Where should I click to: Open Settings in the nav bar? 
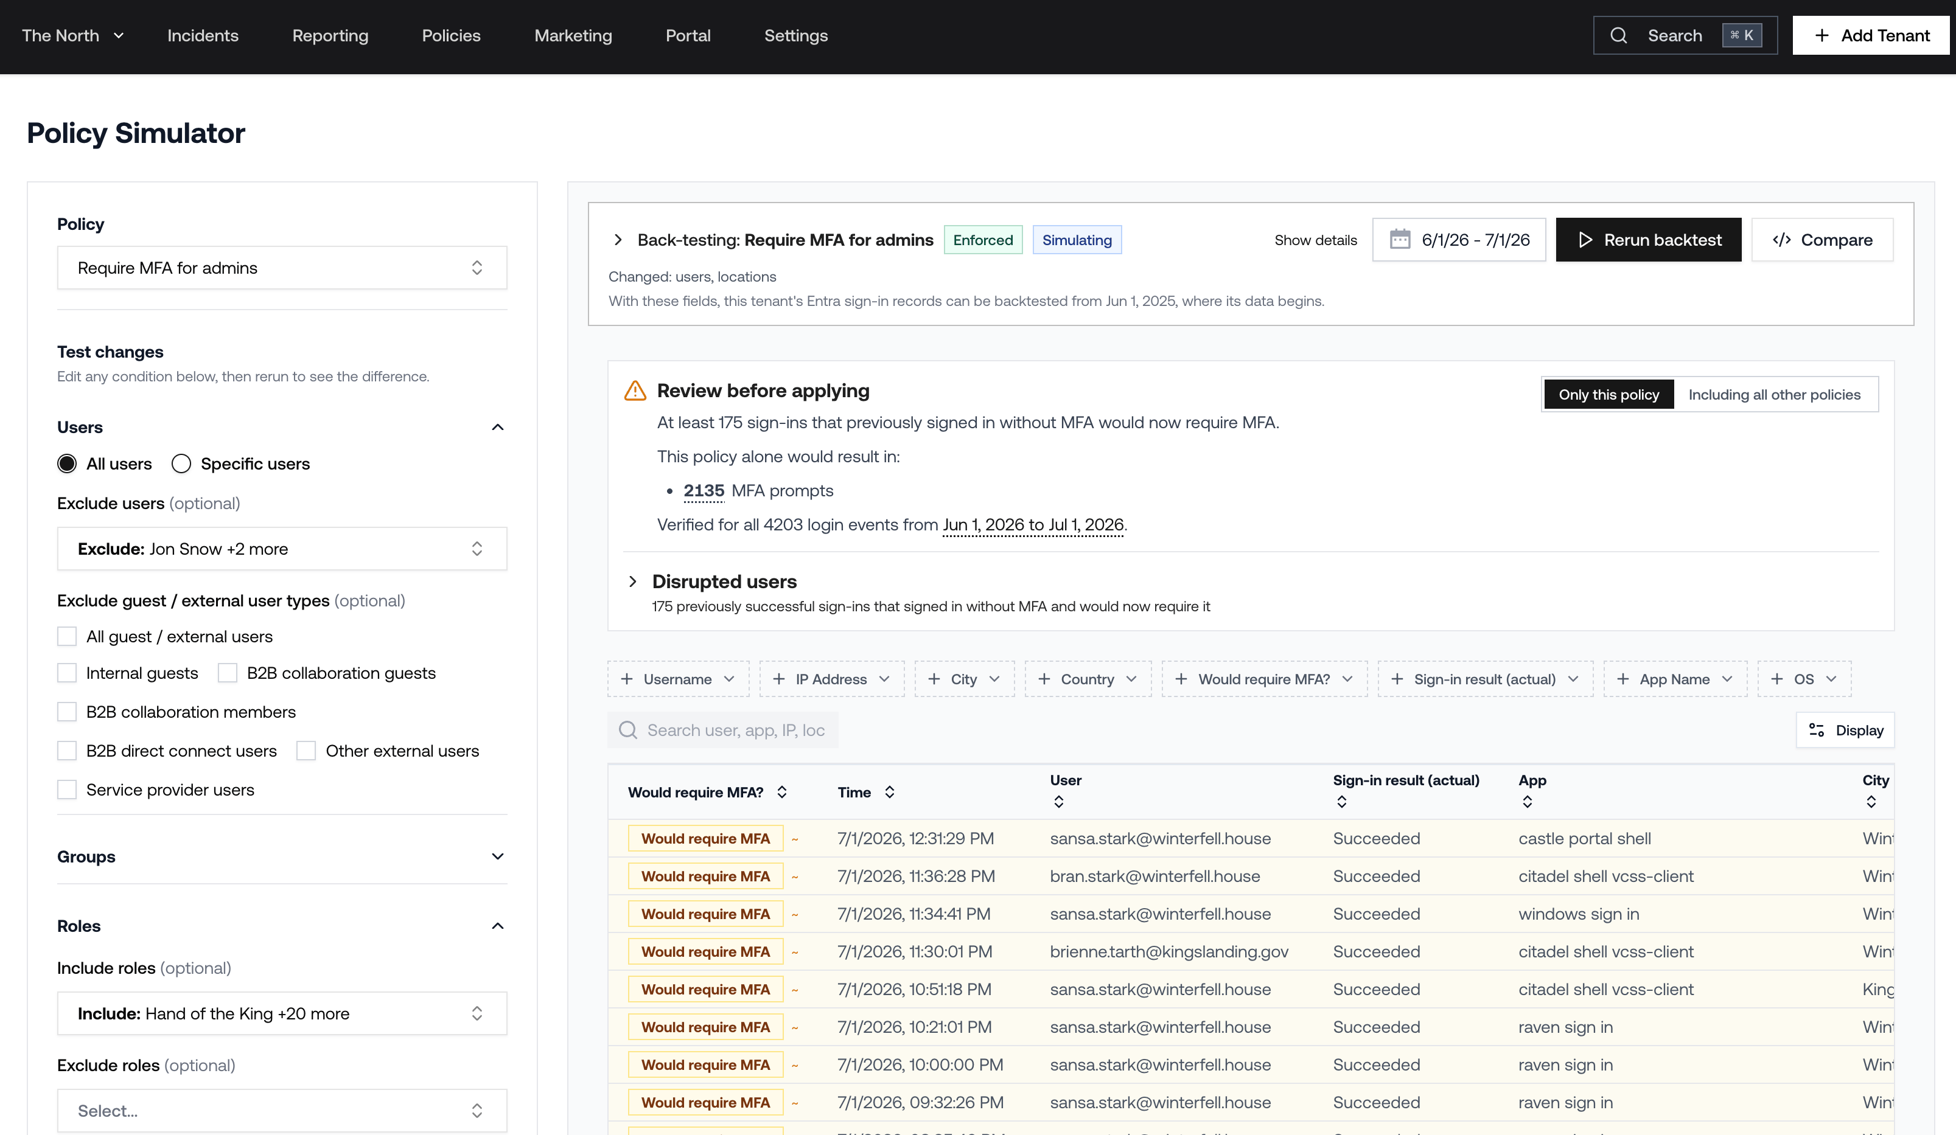(795, 36)
